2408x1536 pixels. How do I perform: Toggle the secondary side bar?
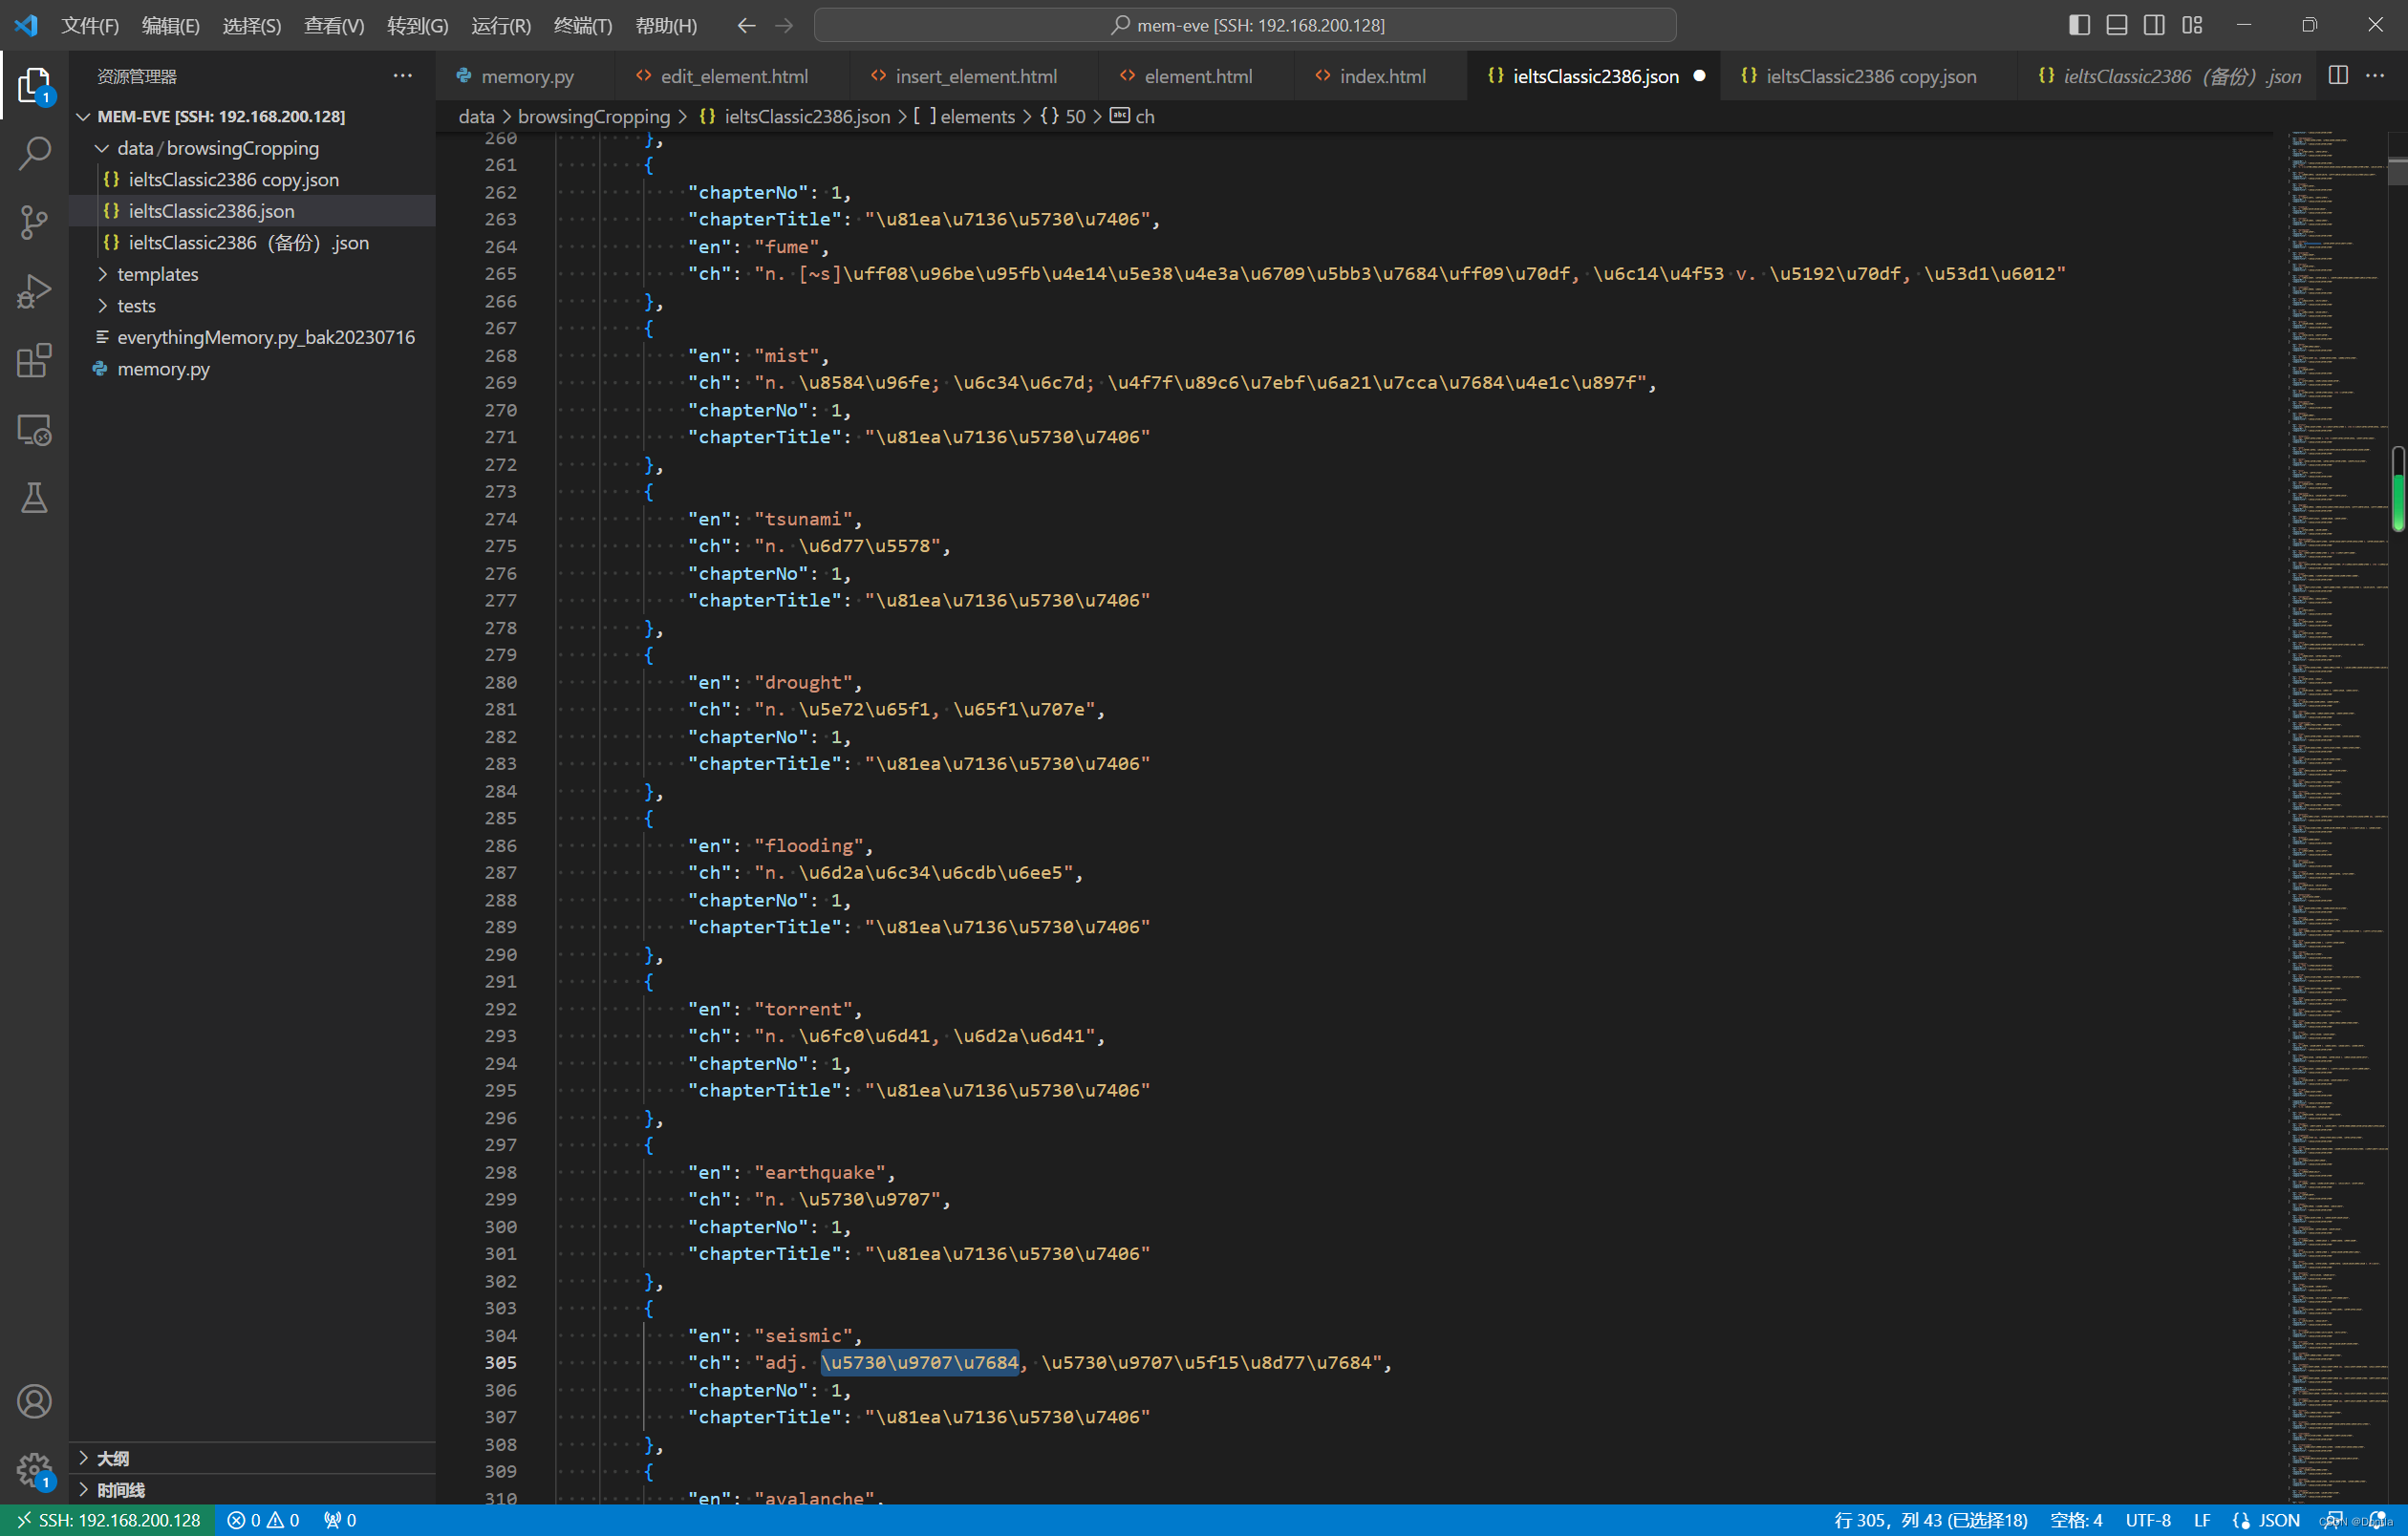coord(2155,25)
